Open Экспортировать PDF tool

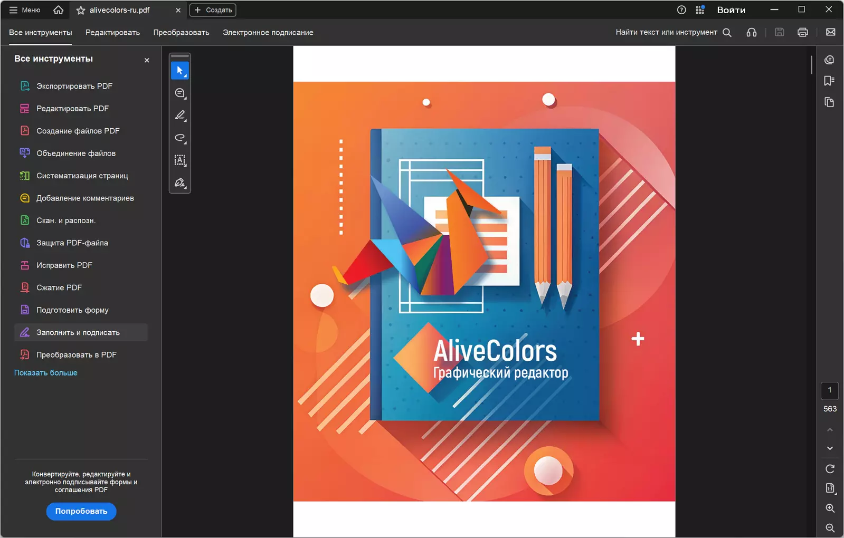tap(81, 86)
